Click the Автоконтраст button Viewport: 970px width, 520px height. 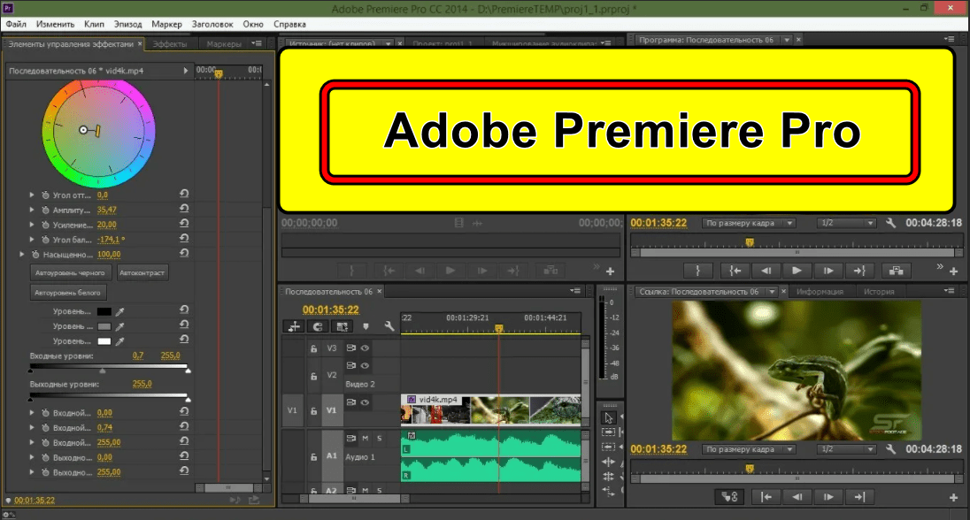(x=142, y=272)
